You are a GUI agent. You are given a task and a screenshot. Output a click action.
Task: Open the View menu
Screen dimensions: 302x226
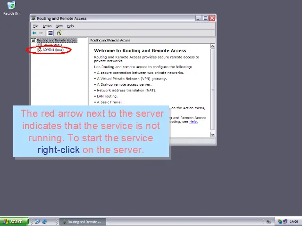tap(59, 26)
